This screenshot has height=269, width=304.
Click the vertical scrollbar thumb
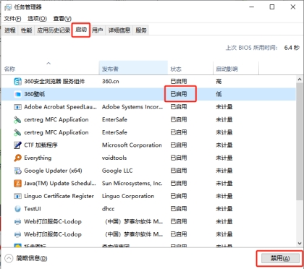(x=300, y=141)
